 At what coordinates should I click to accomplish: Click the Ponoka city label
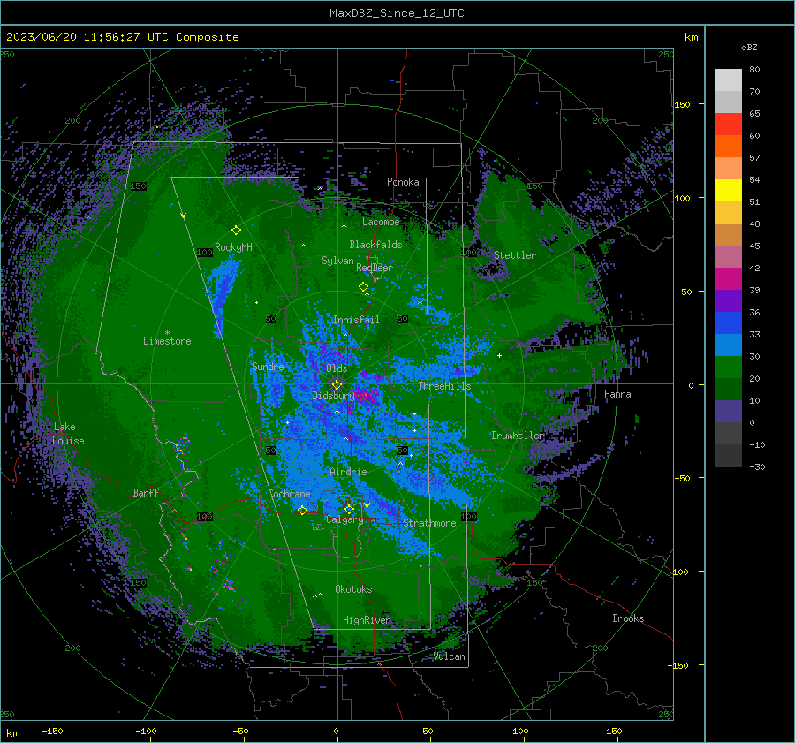click(x=403, y=182)
